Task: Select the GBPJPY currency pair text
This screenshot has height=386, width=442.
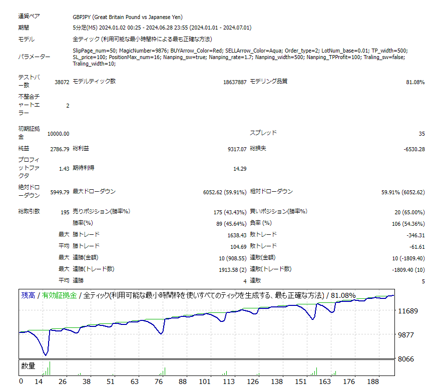Action: tap(128, 17)
